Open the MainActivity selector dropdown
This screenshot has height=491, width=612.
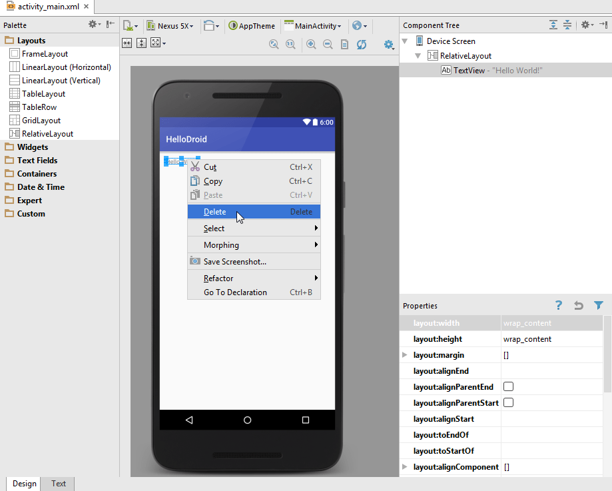tap(312, 26)
